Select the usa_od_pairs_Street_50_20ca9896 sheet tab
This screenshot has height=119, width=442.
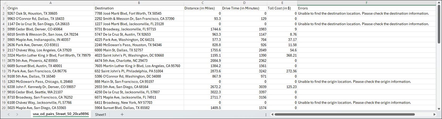(61, 114)
